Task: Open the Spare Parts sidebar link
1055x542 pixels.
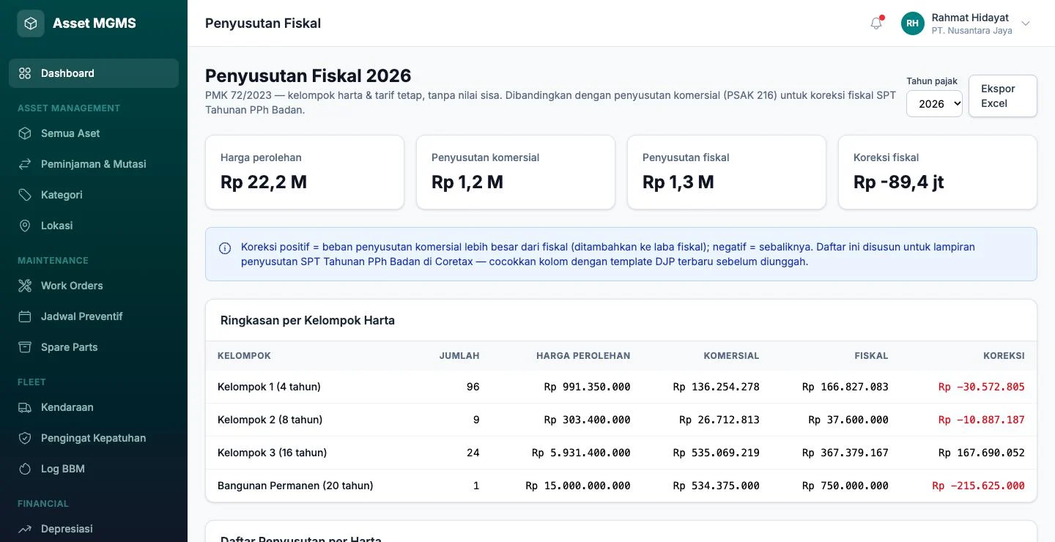Action: tap(94, 347)
